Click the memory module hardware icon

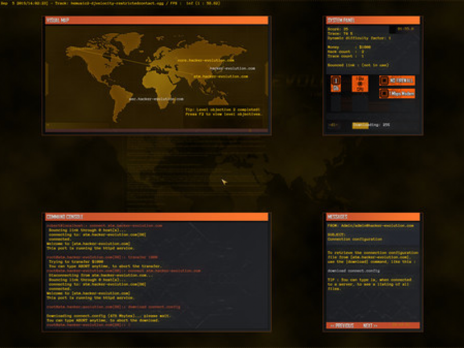point(336,84)
